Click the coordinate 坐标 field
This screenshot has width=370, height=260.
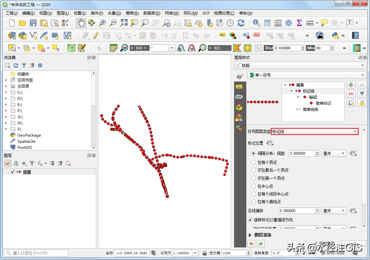pyautogui.click(x=132, y=253)
